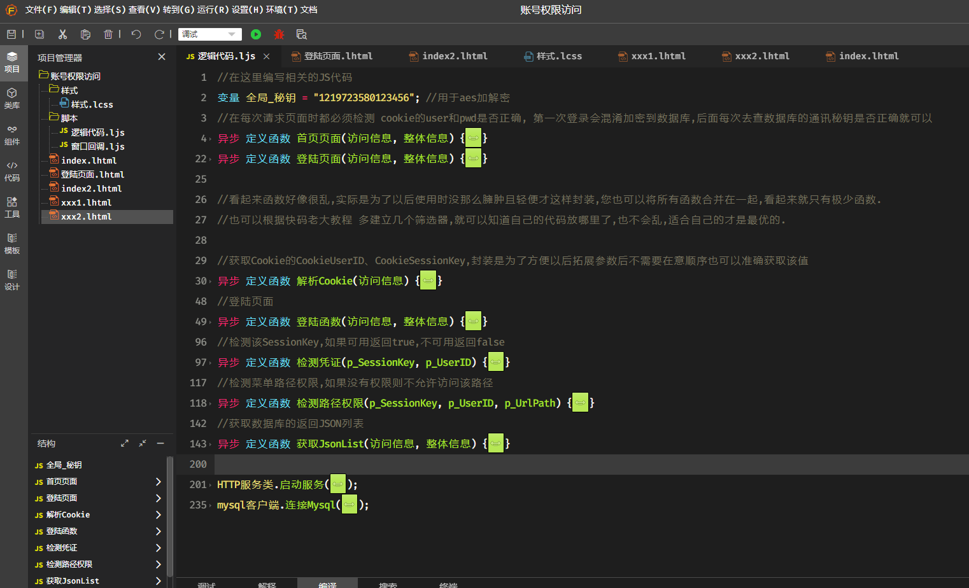The image size is (969, 588).
Task: Select 样式.lcss in project tree
Action: (92, 104)
